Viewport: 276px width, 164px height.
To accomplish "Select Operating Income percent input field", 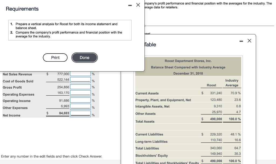I will pyautogui.click(x=80, y=100).
